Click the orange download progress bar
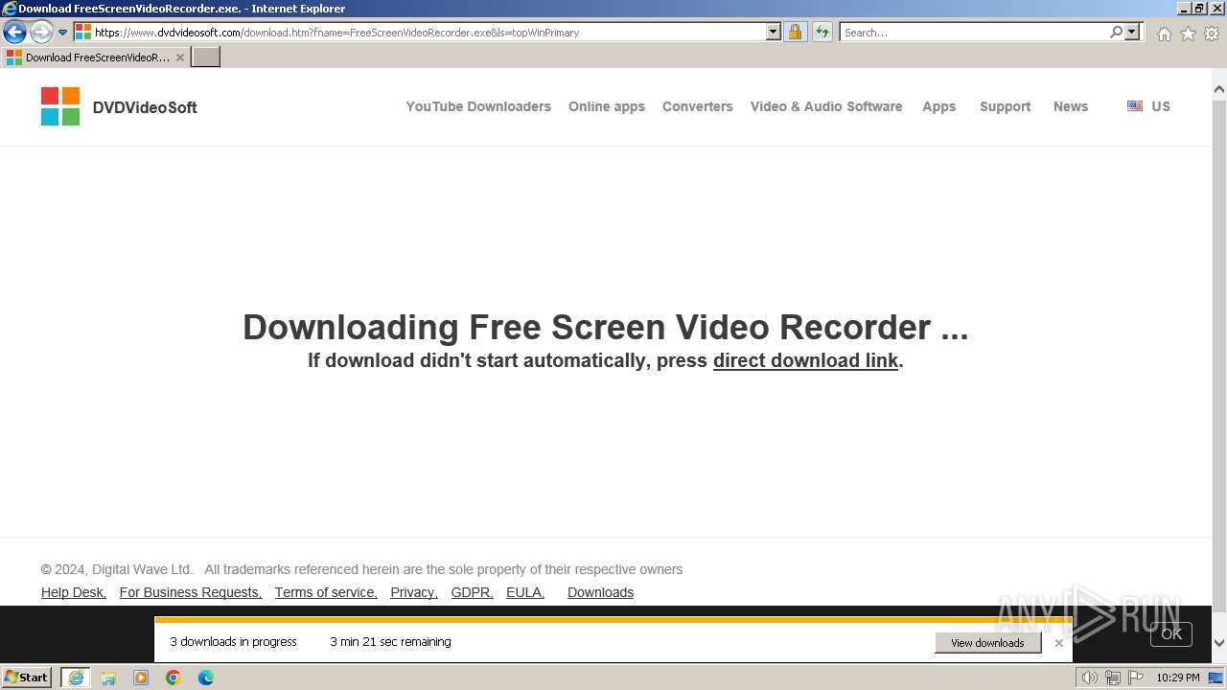This screenshot has width=1227, height=690. 613,620
